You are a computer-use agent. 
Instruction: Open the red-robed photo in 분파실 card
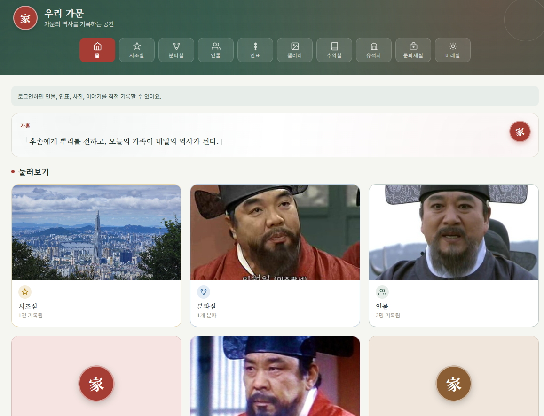click(275, 232)
